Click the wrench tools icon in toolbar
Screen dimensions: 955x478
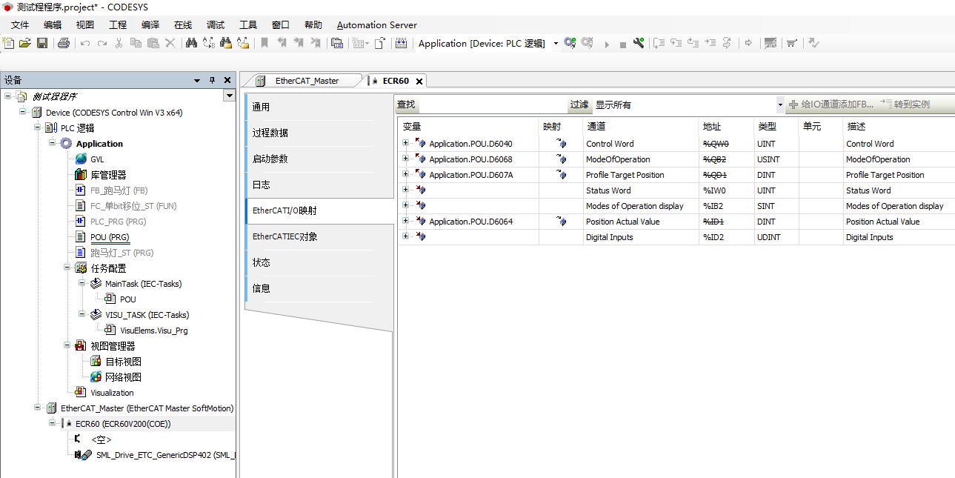pos(639,43)
